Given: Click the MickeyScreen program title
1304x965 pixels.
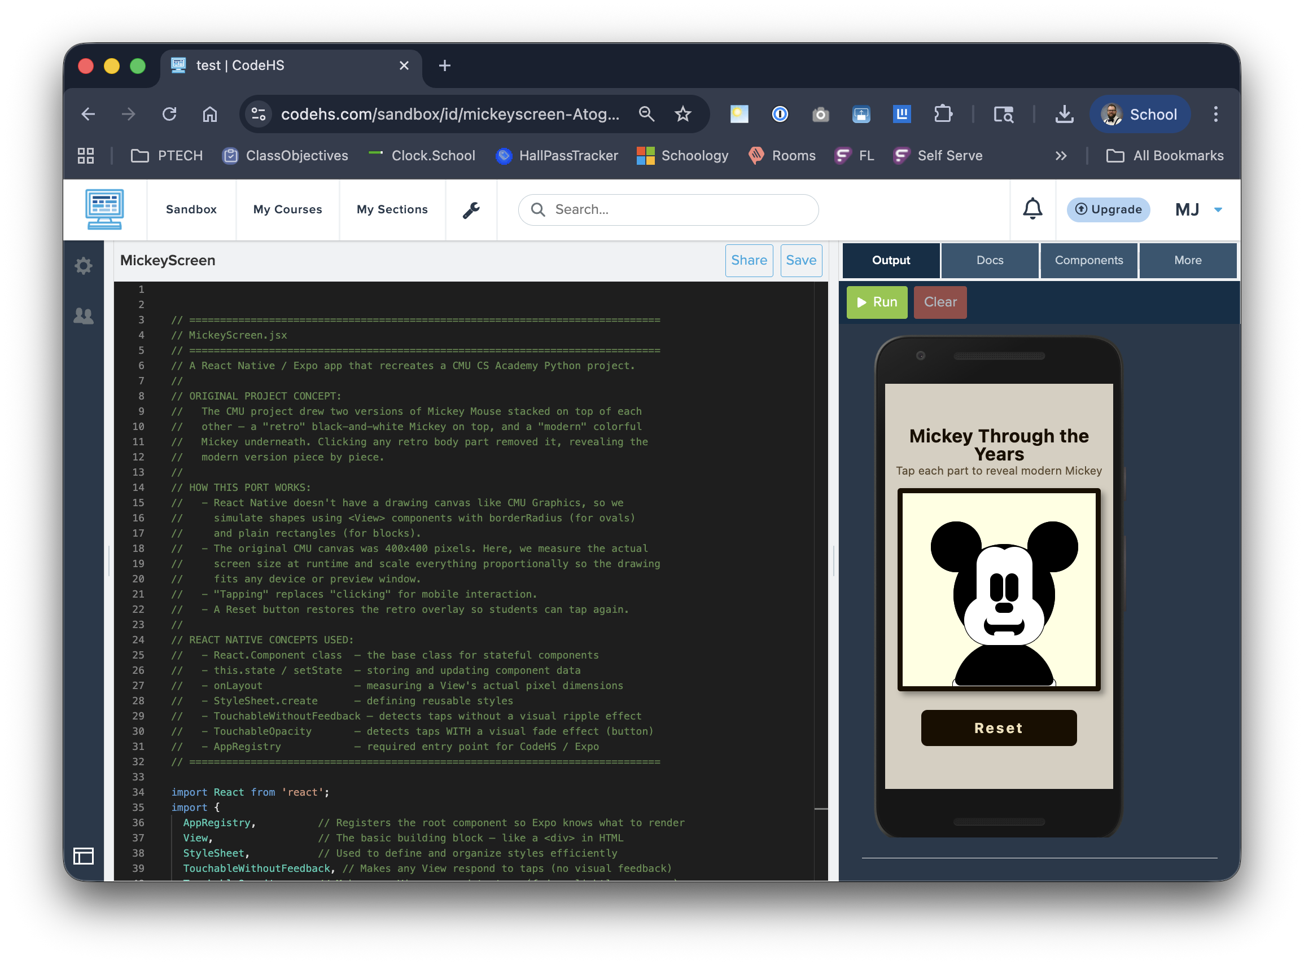Looking at the screenshot, I should (x=168, y=260).
